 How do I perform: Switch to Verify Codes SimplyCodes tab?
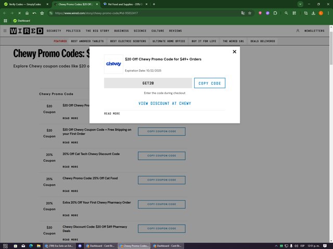point(25,4)
